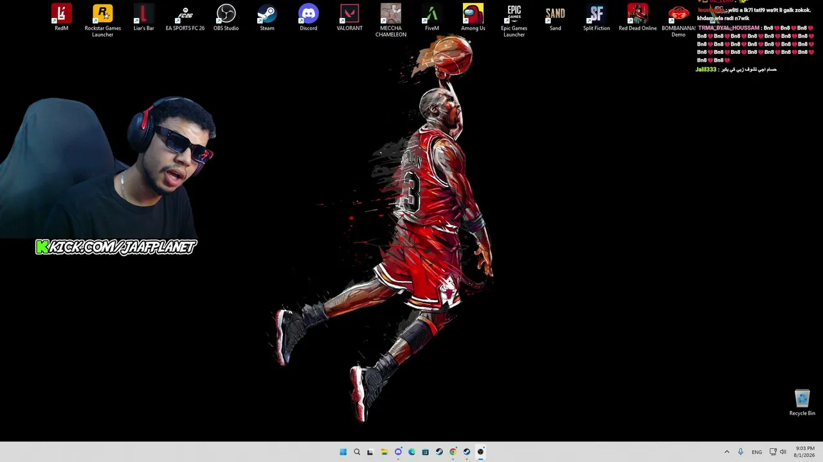Open taskbar Search
823x462 pixels.
pos(357,452)
